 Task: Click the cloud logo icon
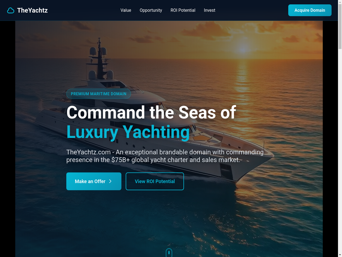tap(10, 10)
